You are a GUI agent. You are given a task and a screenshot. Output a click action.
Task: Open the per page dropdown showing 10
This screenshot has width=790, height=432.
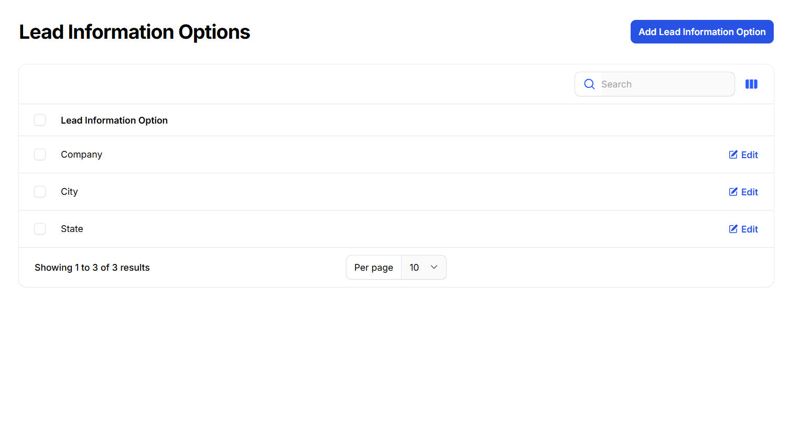pyautogui.click(x=423, y=268)
